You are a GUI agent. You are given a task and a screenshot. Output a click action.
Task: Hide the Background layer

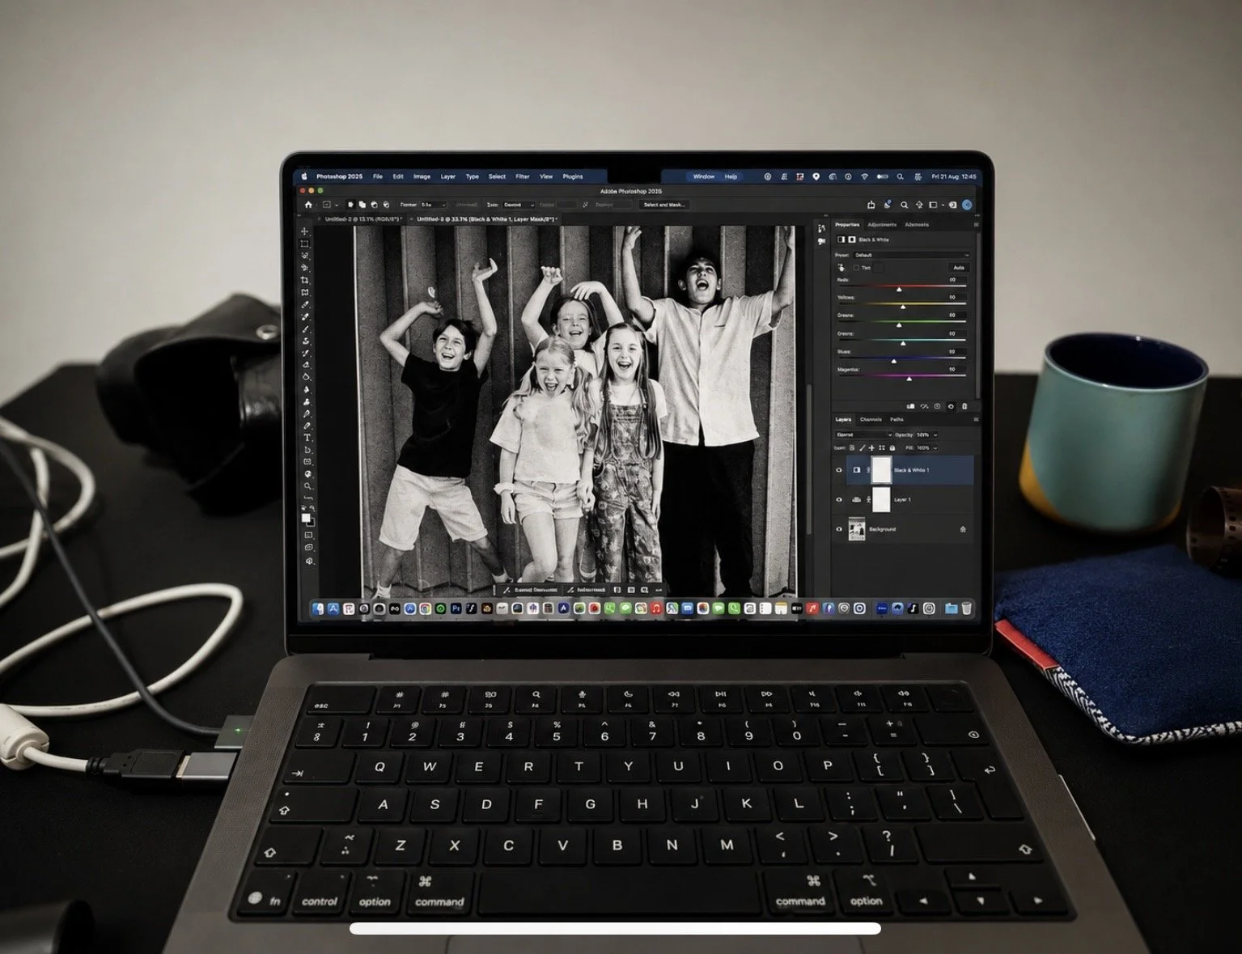point(838,529)
